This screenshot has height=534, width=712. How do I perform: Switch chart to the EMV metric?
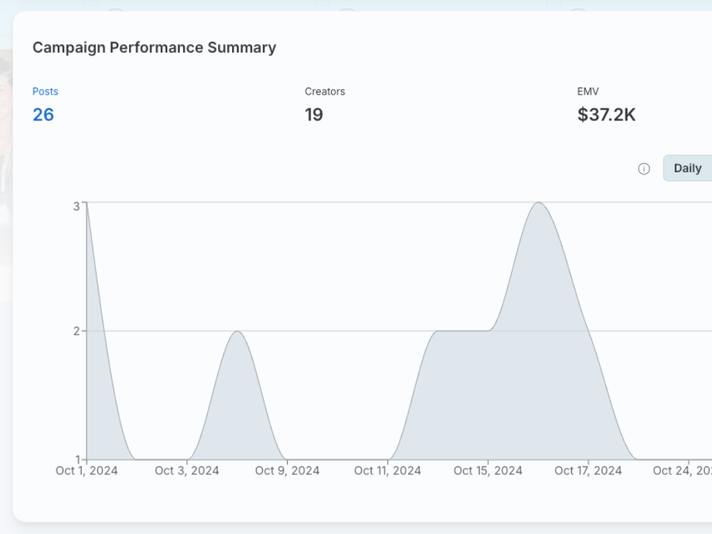click(588, 92)
